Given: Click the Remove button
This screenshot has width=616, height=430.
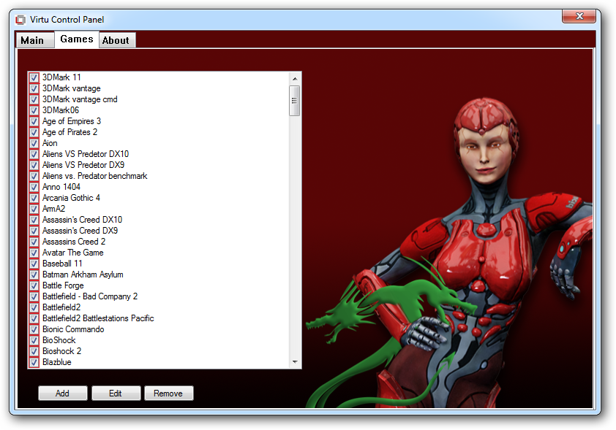Looking at the screenshot, I should point(168,393).
